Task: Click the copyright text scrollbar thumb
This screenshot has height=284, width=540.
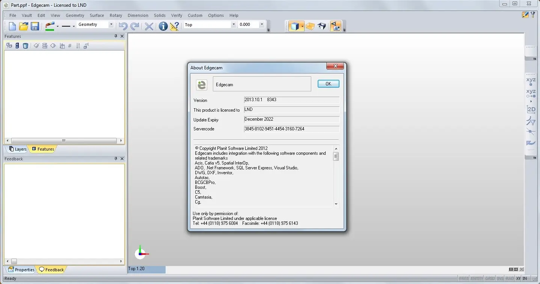Action: click(x=336, y=157)
